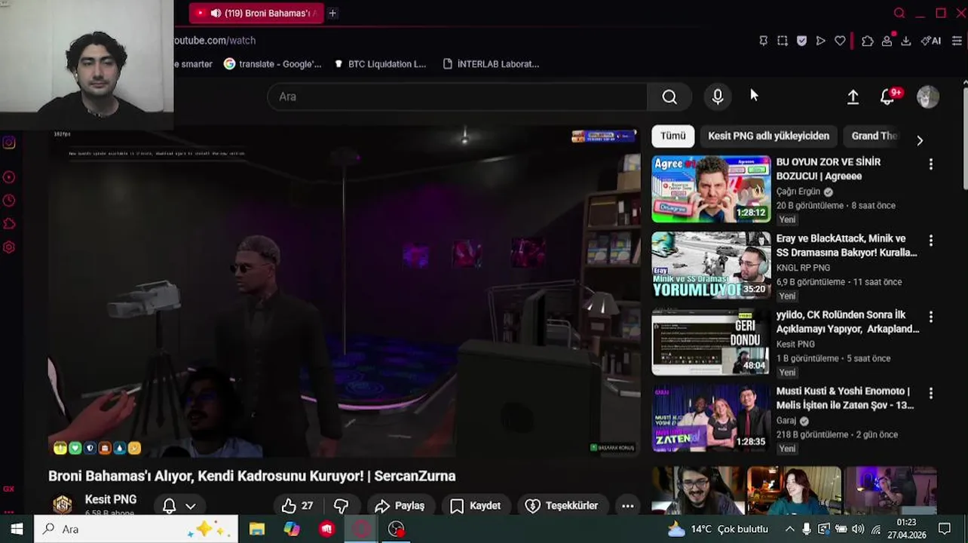Image resolution: width=968 pixels, height=543 pixels.
Task: Open Windows Start menu
Action: 17,529
